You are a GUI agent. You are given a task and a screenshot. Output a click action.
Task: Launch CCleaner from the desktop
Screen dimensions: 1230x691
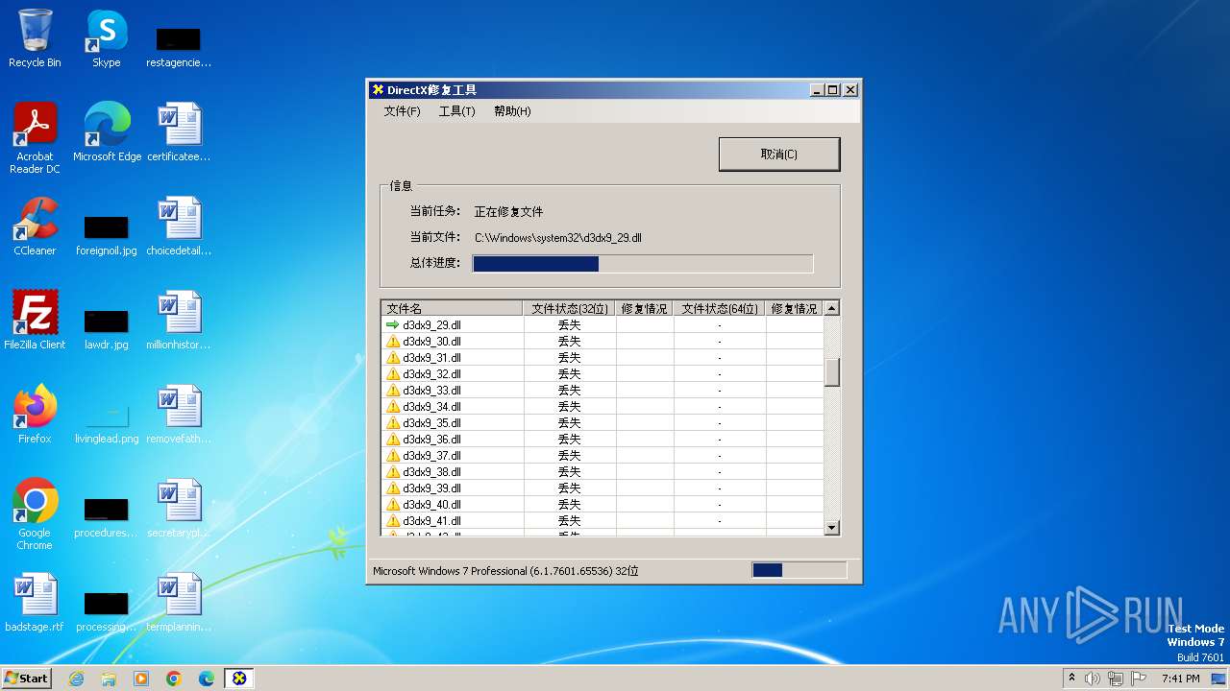pos(35,226)
